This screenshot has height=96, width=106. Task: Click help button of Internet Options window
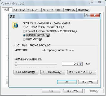coord(92,2)
